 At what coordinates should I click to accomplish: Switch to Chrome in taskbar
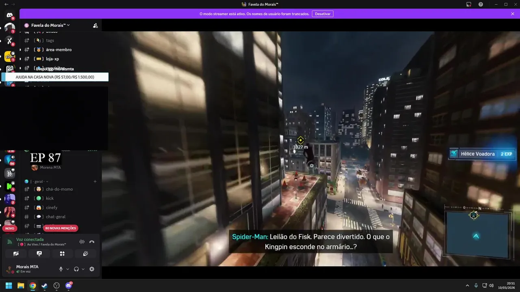tap(32, 286)
